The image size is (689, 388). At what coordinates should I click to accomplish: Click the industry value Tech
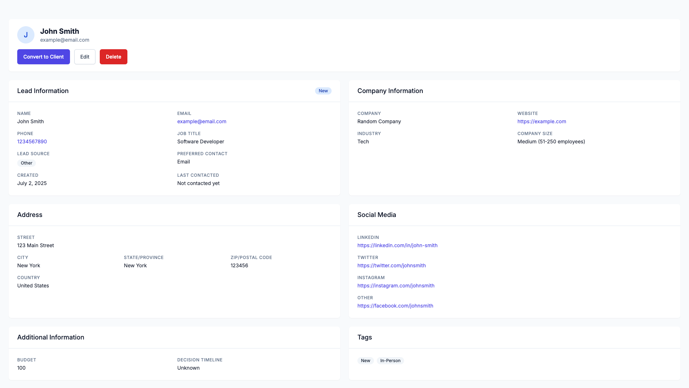tap(363, 142)
